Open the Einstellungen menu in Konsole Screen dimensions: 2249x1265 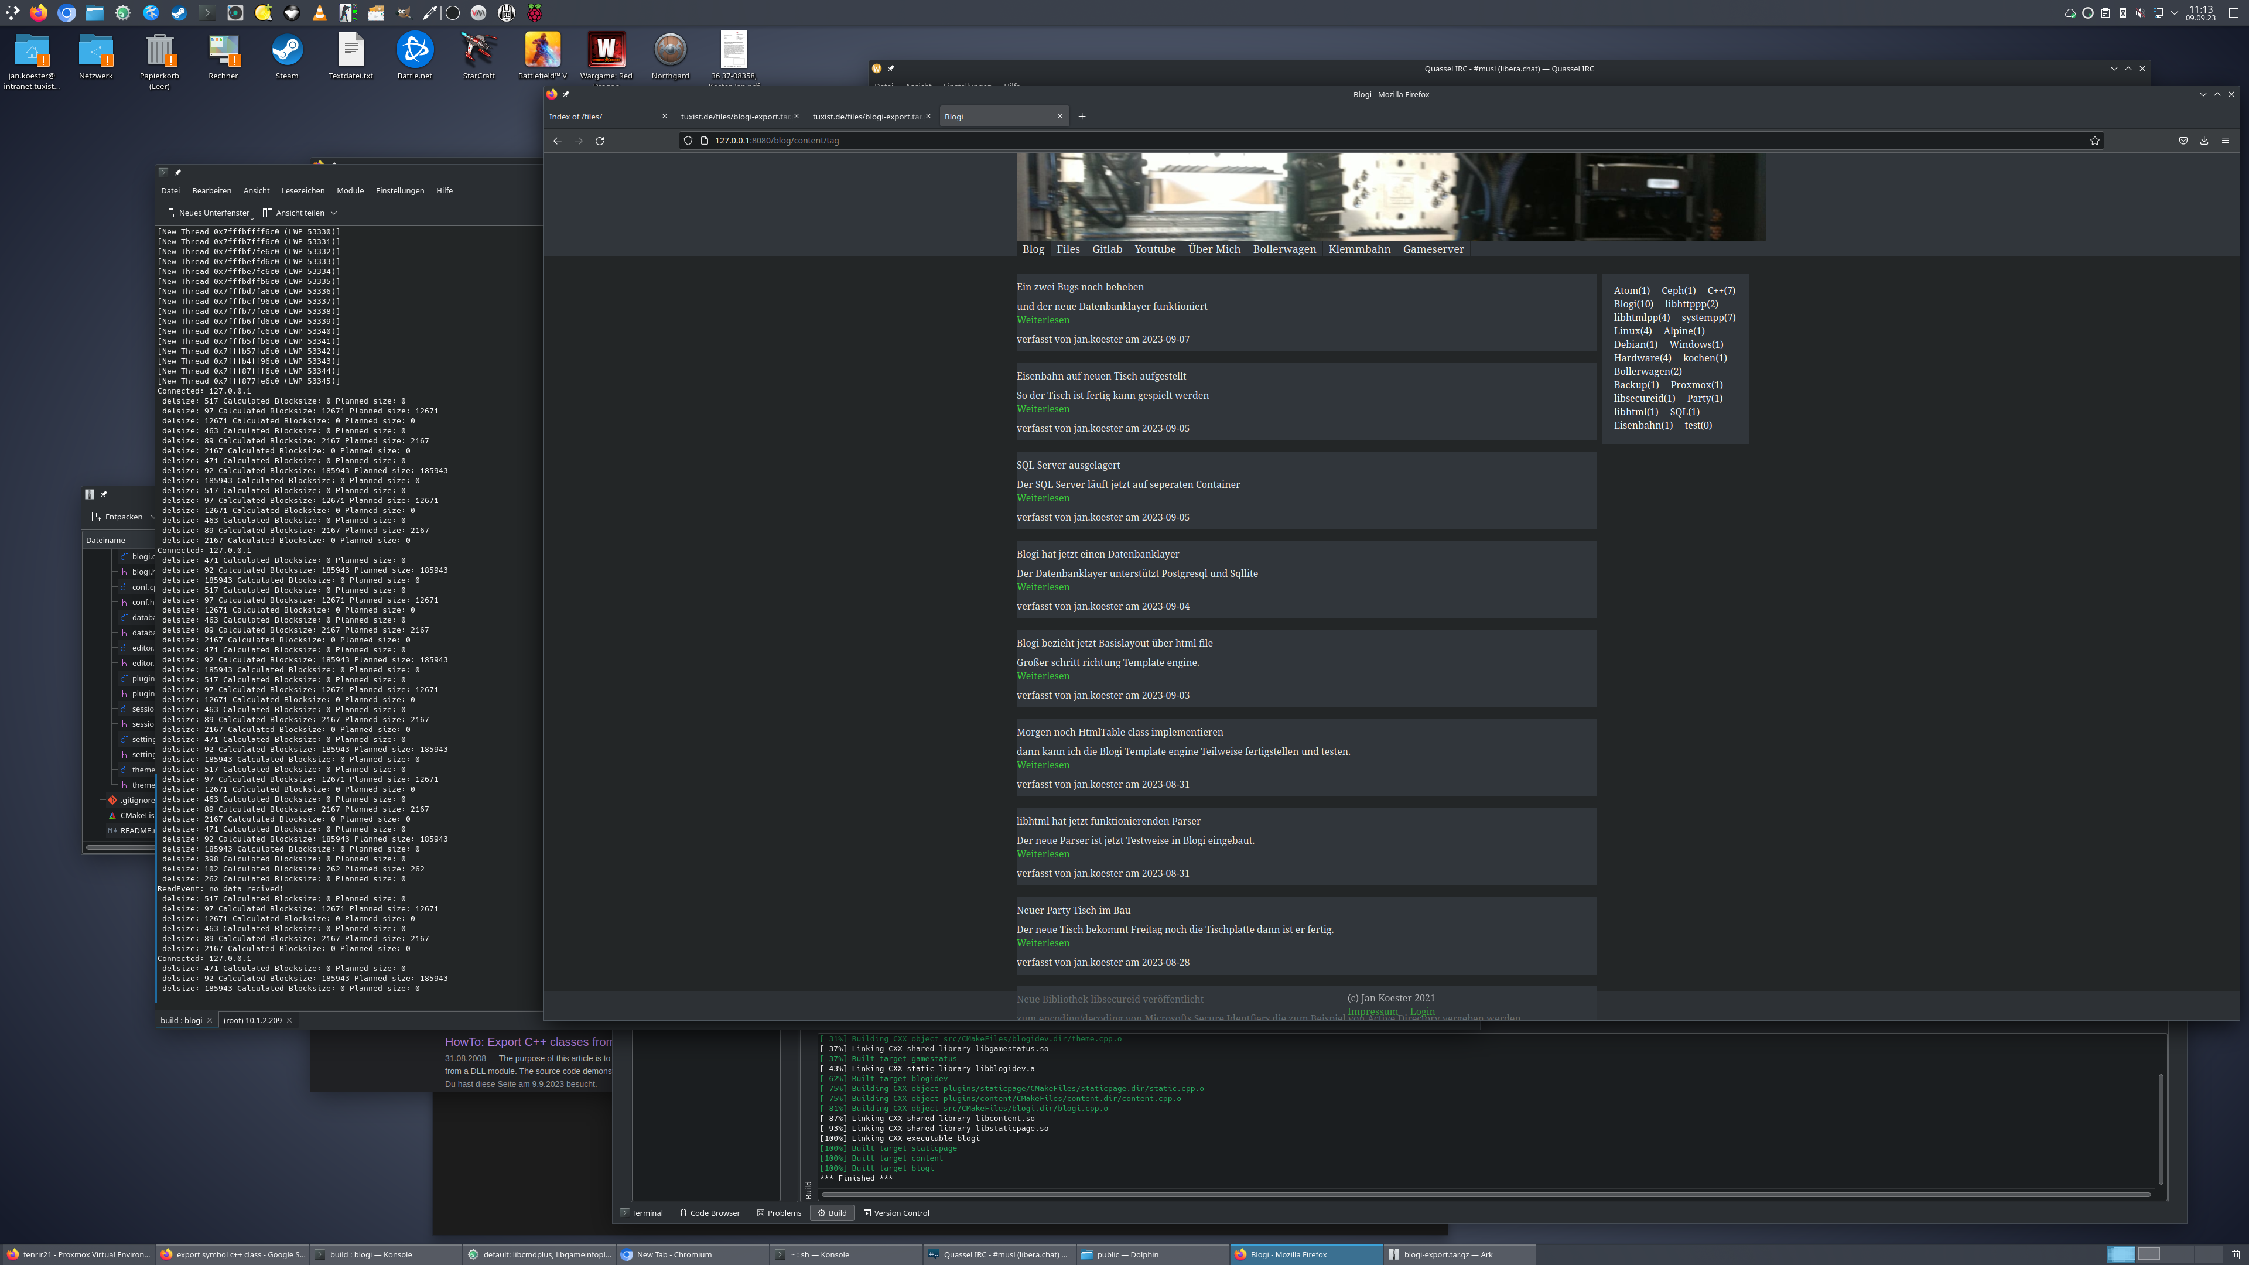point(399,190)
